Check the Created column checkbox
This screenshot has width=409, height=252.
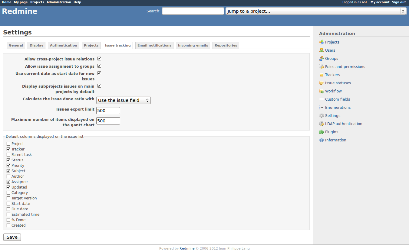pos(8,225)
